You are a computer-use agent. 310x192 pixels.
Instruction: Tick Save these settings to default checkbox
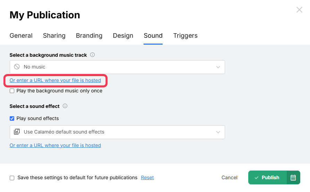(x=12, y=178)
